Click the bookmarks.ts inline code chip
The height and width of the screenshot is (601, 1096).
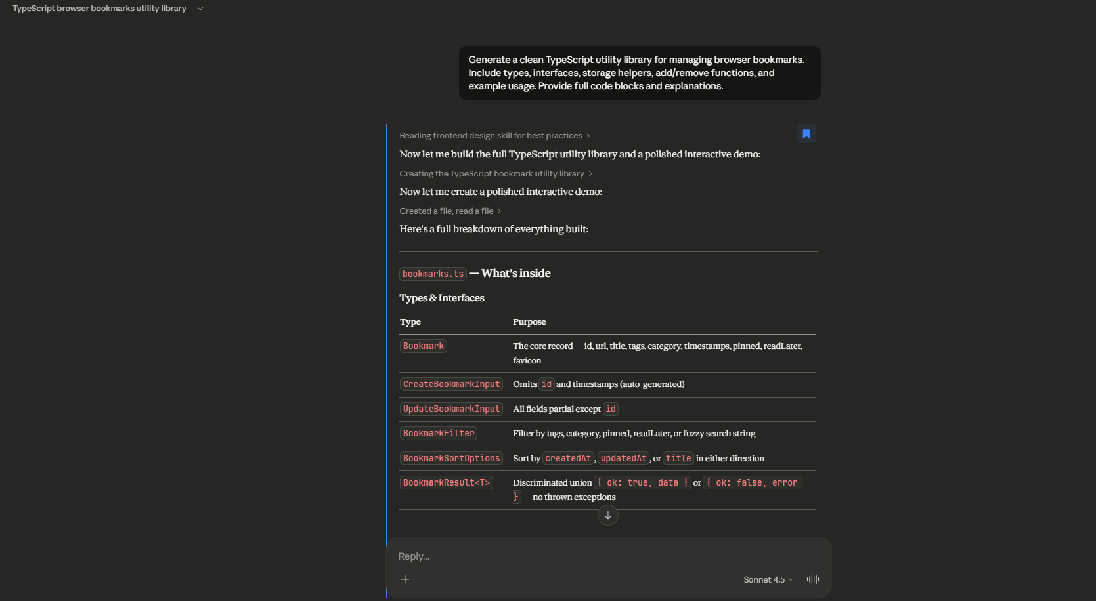(x=432, y=274)
